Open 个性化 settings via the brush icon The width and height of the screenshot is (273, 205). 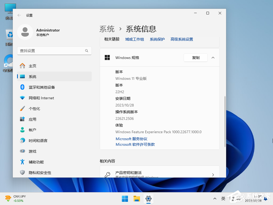tap(22, 108)
